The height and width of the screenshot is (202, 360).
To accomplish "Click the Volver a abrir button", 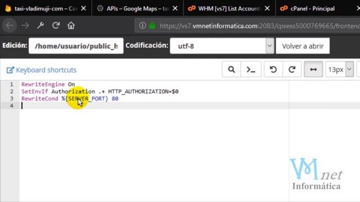I will click(303, 46).
